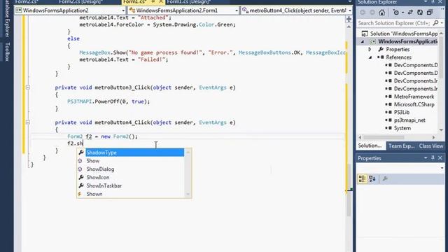This screenshot has width=448, height=252.
Task: Open the Toolbox side tab
Action: [7, 52]
